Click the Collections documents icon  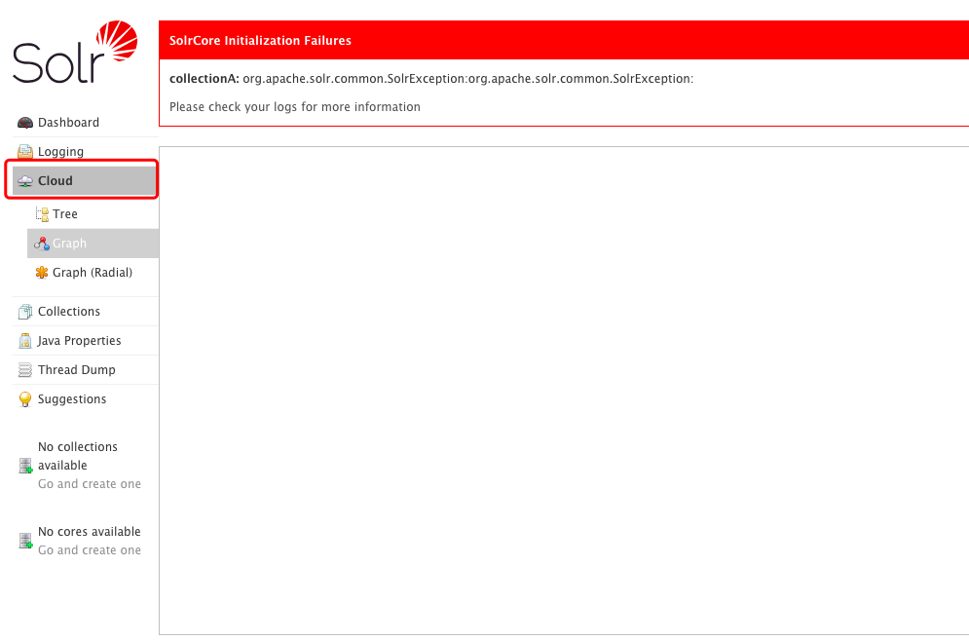click(x=25, y=312)
